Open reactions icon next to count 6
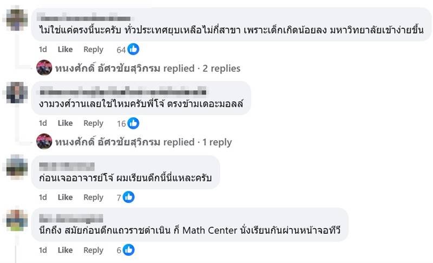The width and height of the screenshot is (433, 263). click(129, 250)
